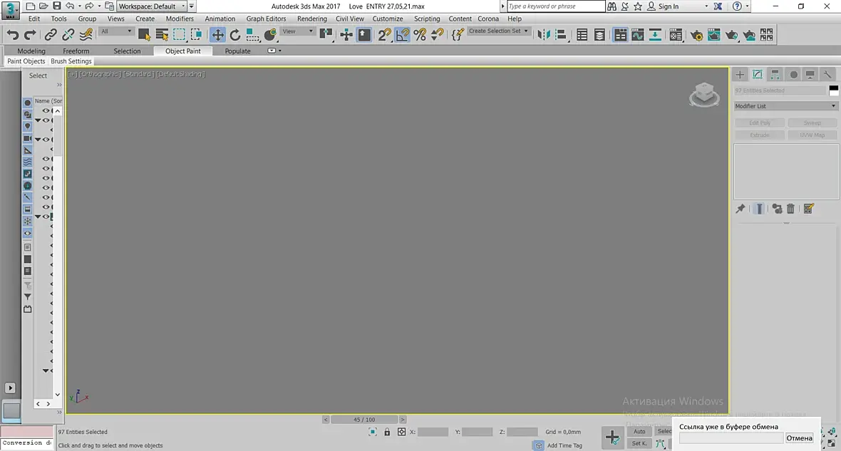Switch to the Freeform ribbon tab

[76, 51]
